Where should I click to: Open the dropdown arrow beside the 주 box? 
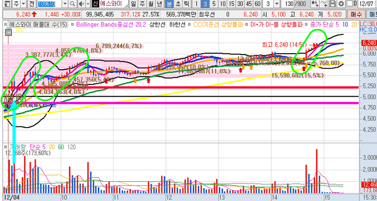click(x=23, y=4)
